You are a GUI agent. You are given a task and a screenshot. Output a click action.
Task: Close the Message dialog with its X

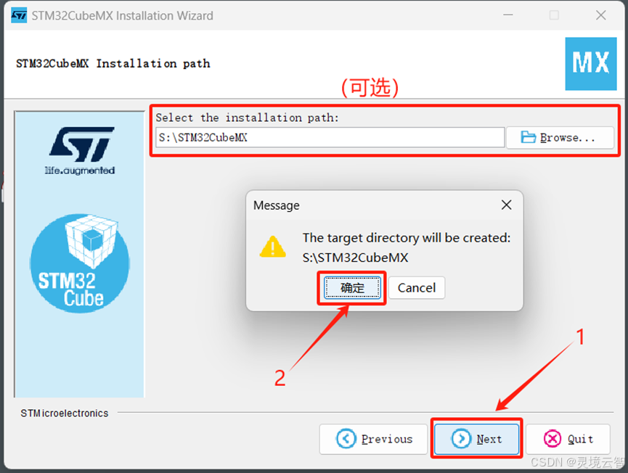point(506,205)
